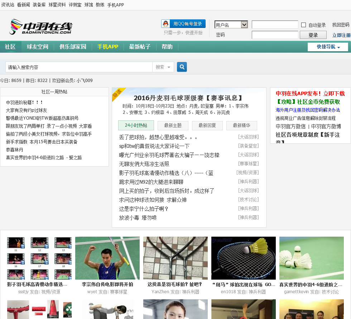This screenshot has height=319, width=351.
Task: Open 违规商业广告信息解除封禁流程 link
Action: click(x=306, y=118)
